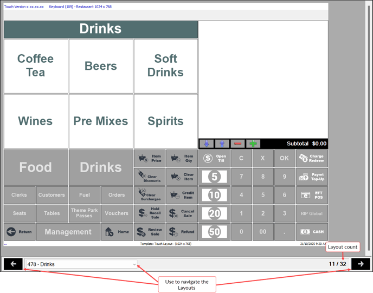Viewport: 373px width, 293px height.
Task: Click the green plus button
Action: click(x=253, y=144)
